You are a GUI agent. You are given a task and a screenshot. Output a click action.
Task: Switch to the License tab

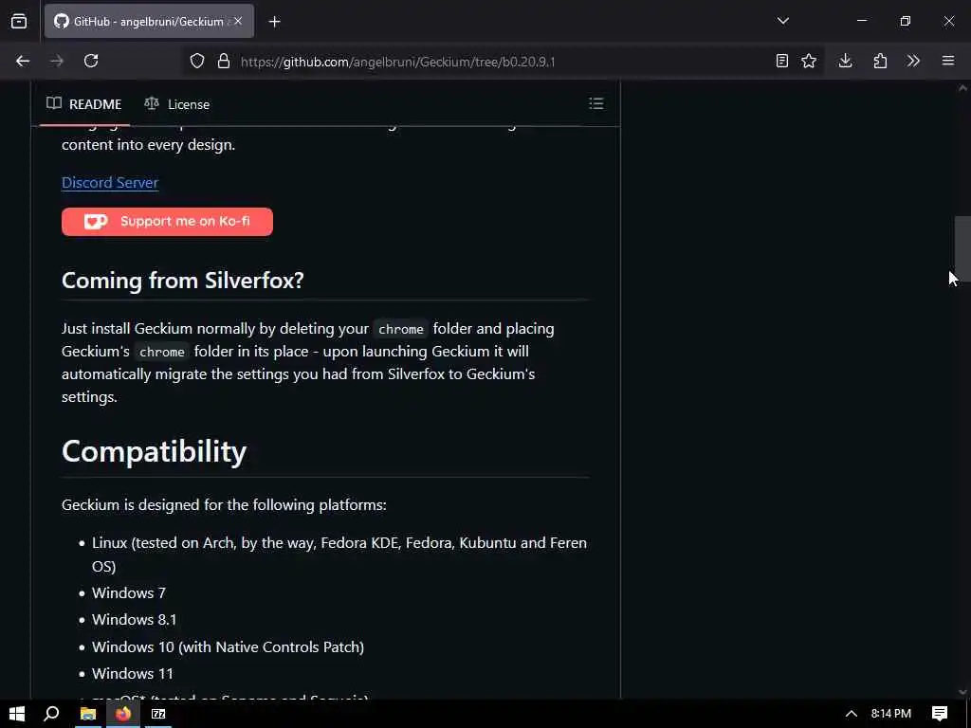[x=177, y=104]
